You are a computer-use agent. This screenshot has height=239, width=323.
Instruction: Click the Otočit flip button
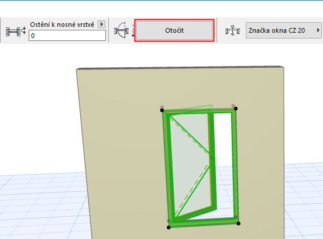point(174,30)
